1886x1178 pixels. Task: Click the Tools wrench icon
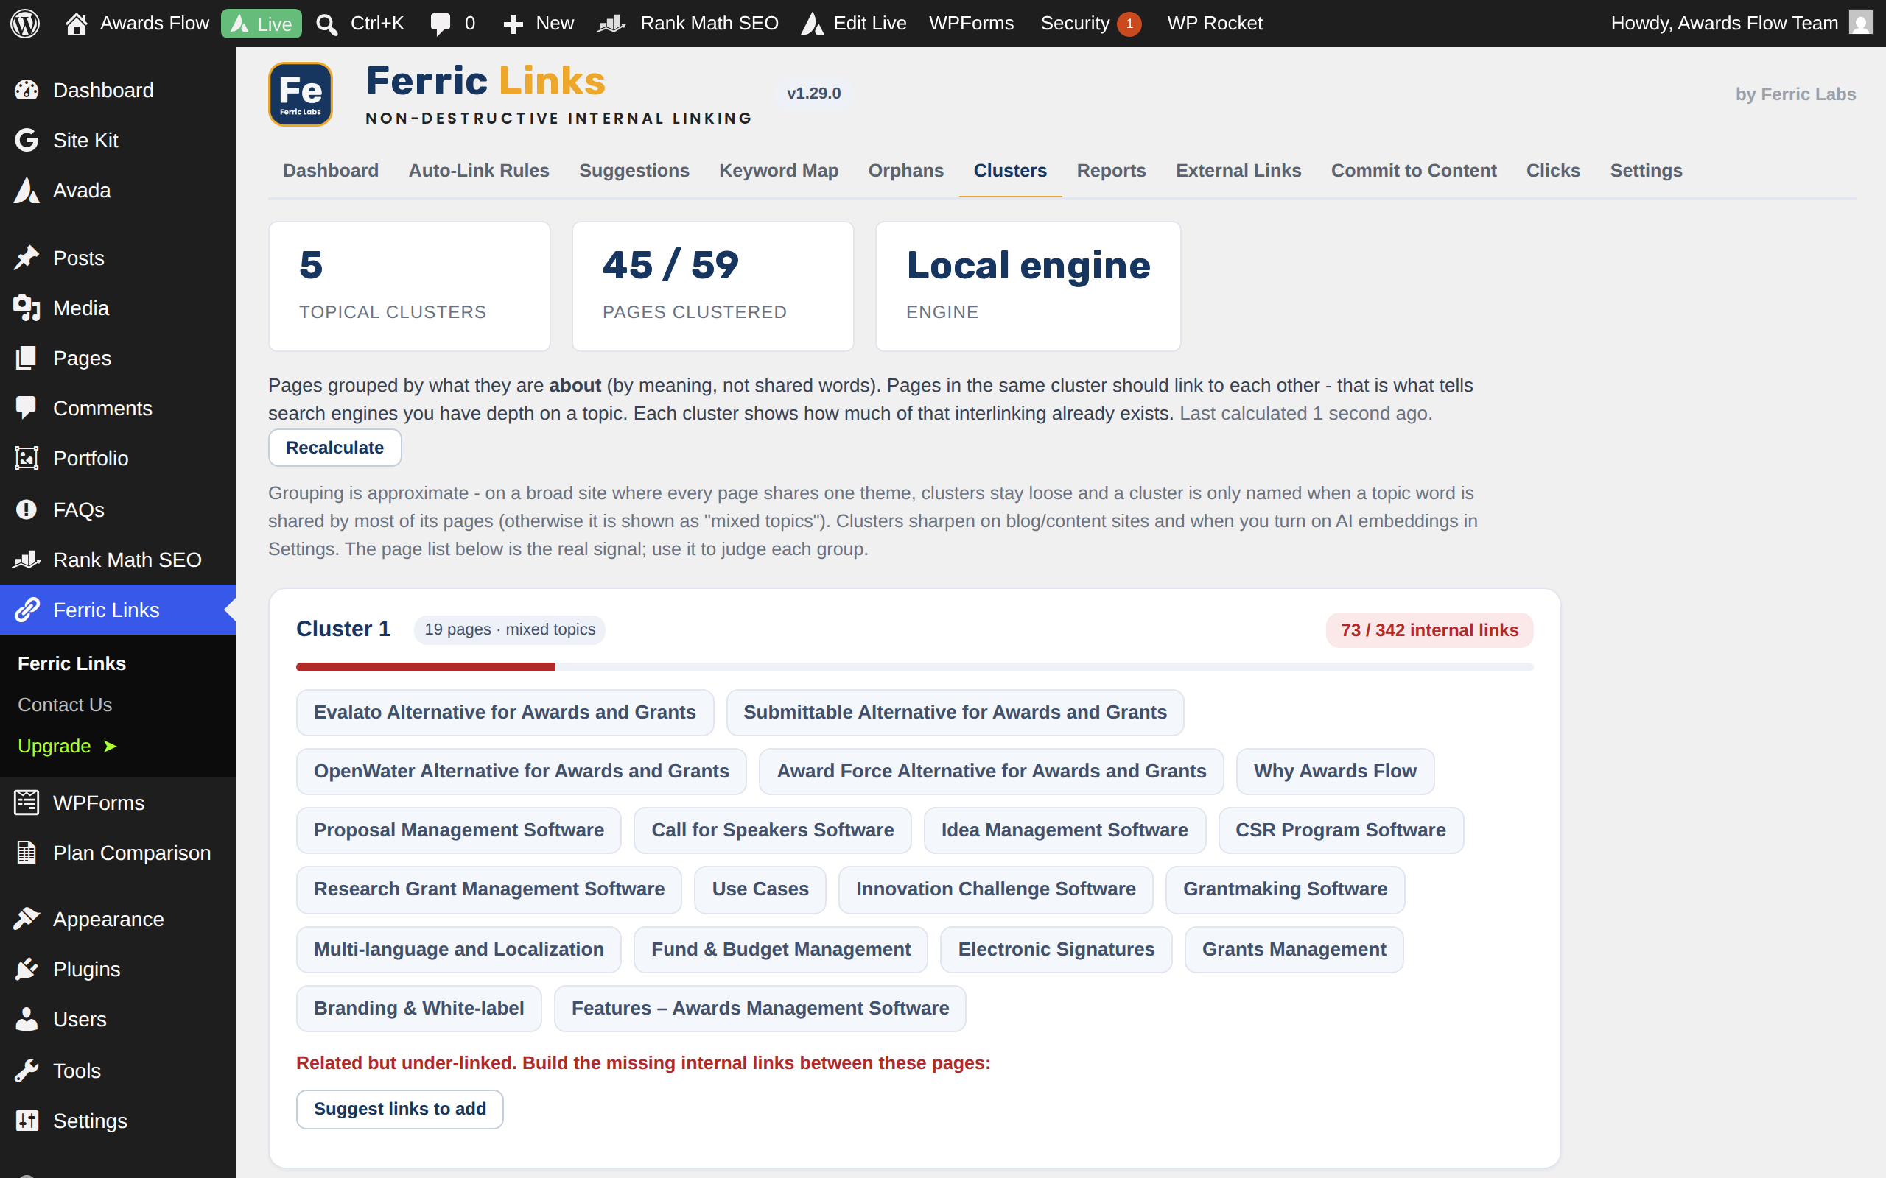(27, 1071)
